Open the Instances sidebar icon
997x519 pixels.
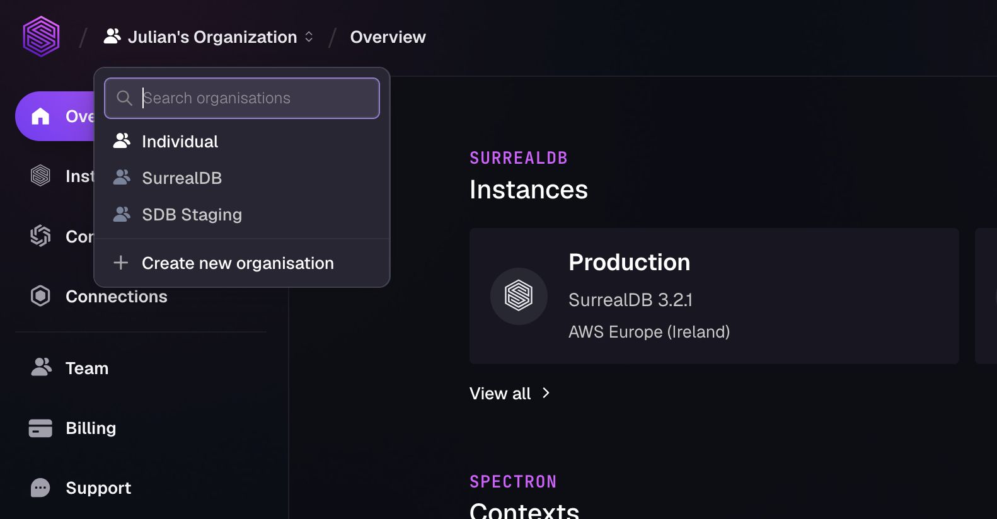tap(40, 176)
